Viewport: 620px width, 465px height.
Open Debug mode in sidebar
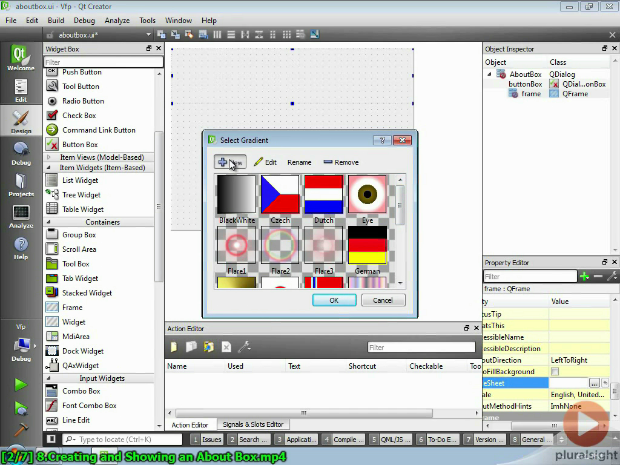tap(21, 153)
